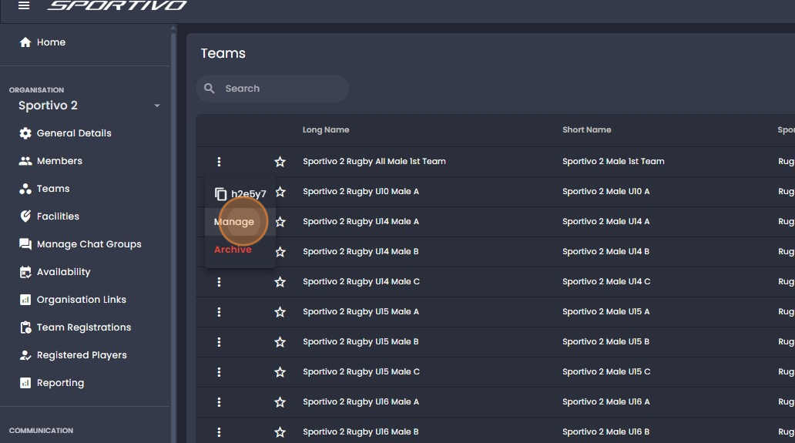Open options for U15 Male C row
795x443 pixels.
point(219,372)
